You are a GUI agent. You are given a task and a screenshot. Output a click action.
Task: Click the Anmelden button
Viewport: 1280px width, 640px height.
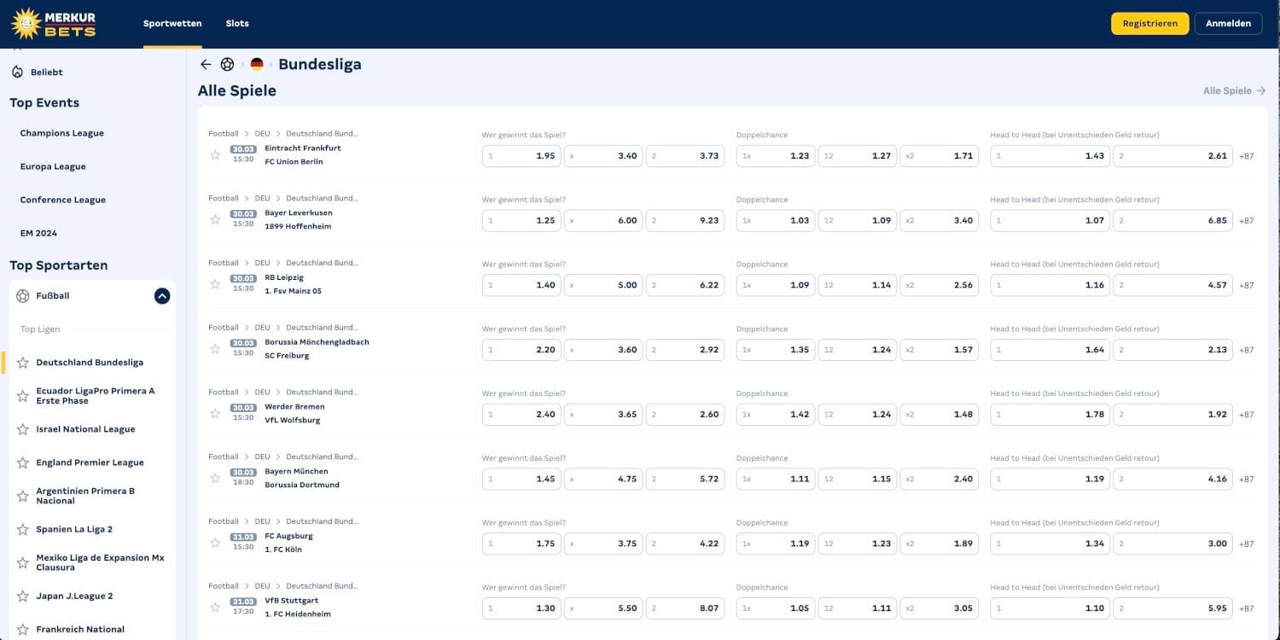[1228, 23]
